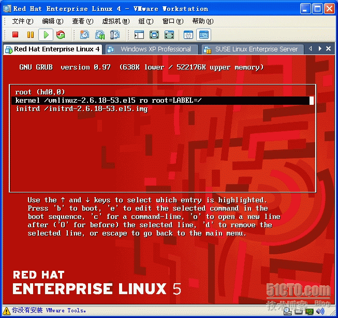
Task: Revert to snapshot using the clock arrow icon
Action: click(100, 35)
